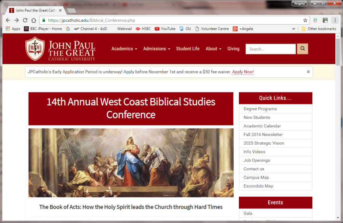Click the Book of Acts subtitle text
The width and height of the screenshot is (343, 223).
[131, 207]
